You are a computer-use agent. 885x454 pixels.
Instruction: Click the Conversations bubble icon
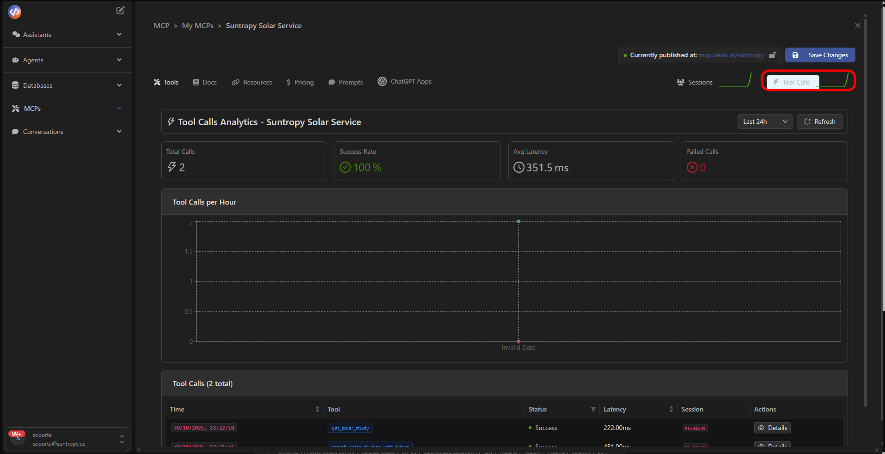coord(15,132)
